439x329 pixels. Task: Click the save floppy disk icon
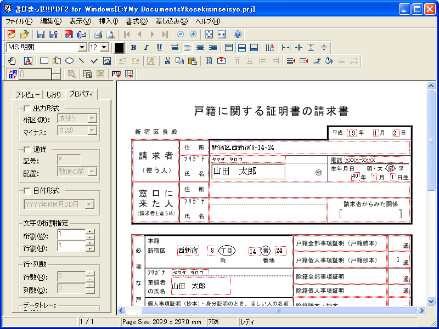(x=41, y=34)
